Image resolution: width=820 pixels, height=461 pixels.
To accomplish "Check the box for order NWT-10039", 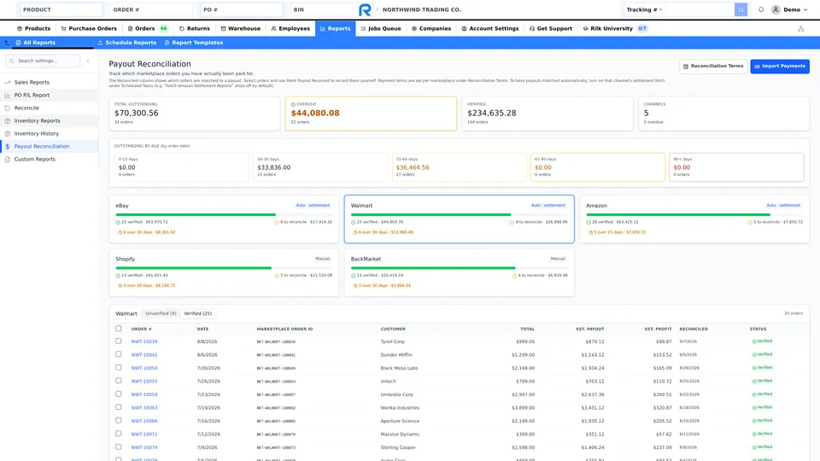I will (118, 341).
